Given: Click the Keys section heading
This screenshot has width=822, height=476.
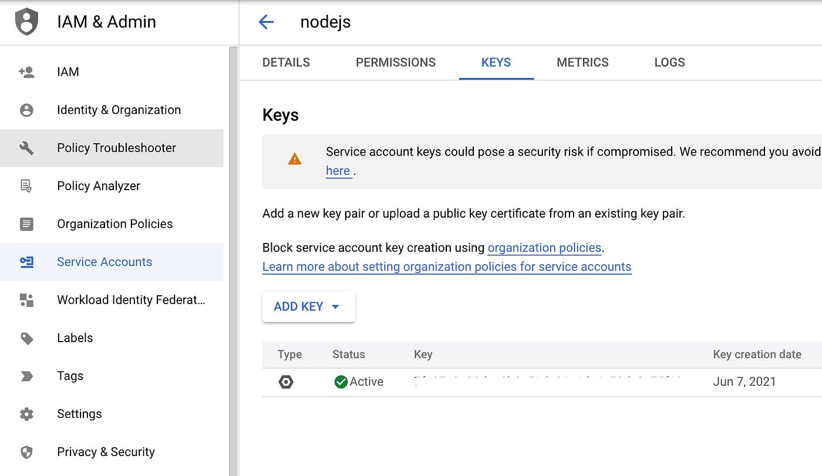Looking at the screenshot, I should [281, 116].
